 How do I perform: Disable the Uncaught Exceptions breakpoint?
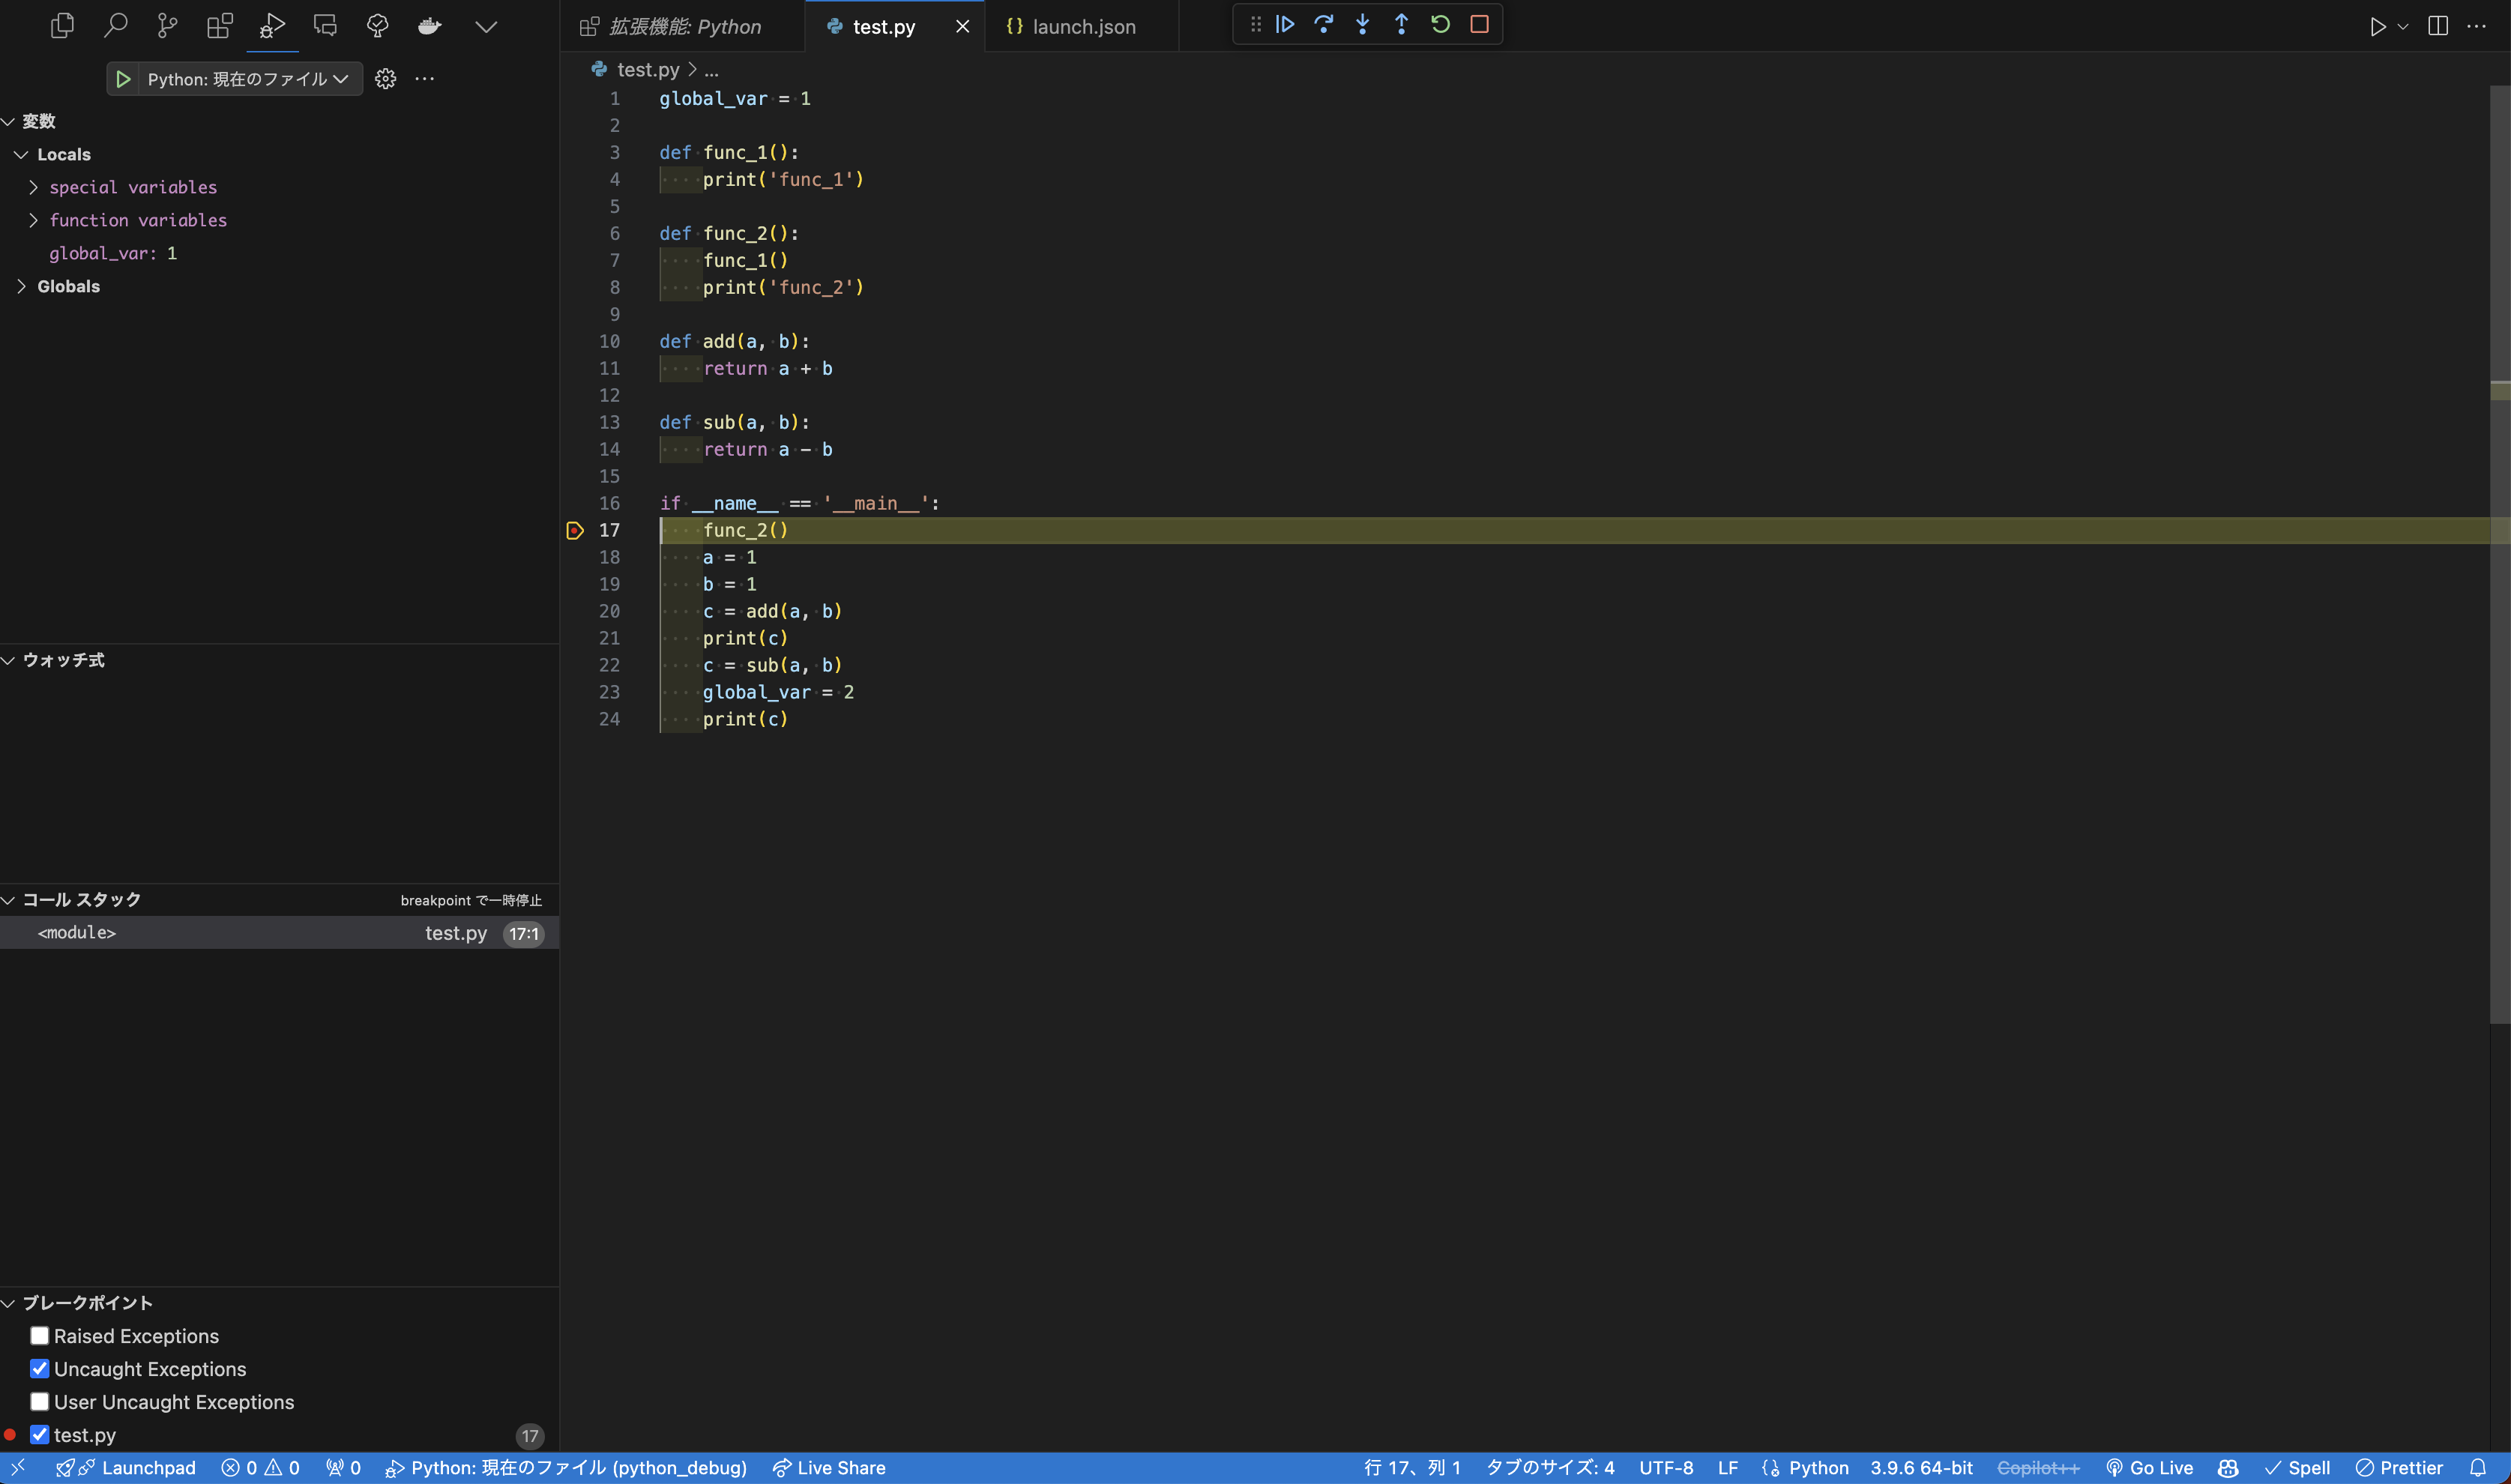click(39, 1368)
